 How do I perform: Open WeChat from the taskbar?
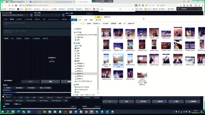point(24,112)
